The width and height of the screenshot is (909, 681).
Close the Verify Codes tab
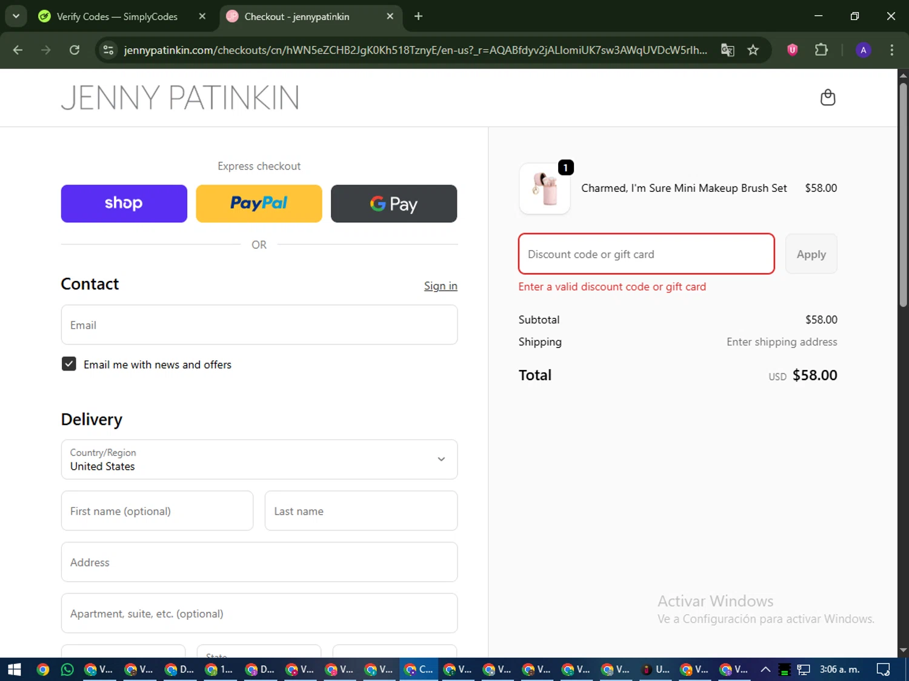pyautogui.click(x=202, y=16)
